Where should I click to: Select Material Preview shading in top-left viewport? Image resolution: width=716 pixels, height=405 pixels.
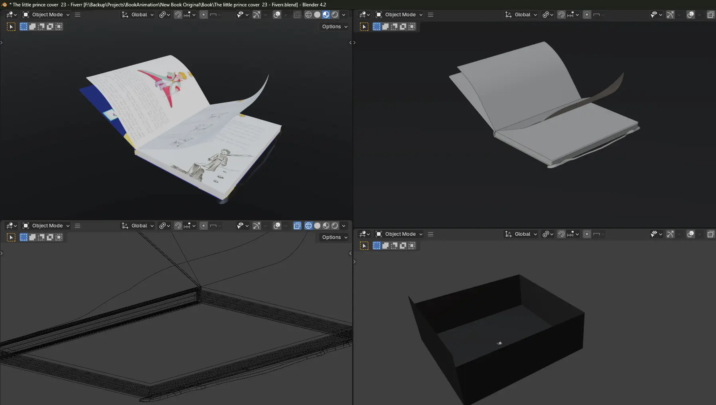pyautogui.click(x=326, y=15)
